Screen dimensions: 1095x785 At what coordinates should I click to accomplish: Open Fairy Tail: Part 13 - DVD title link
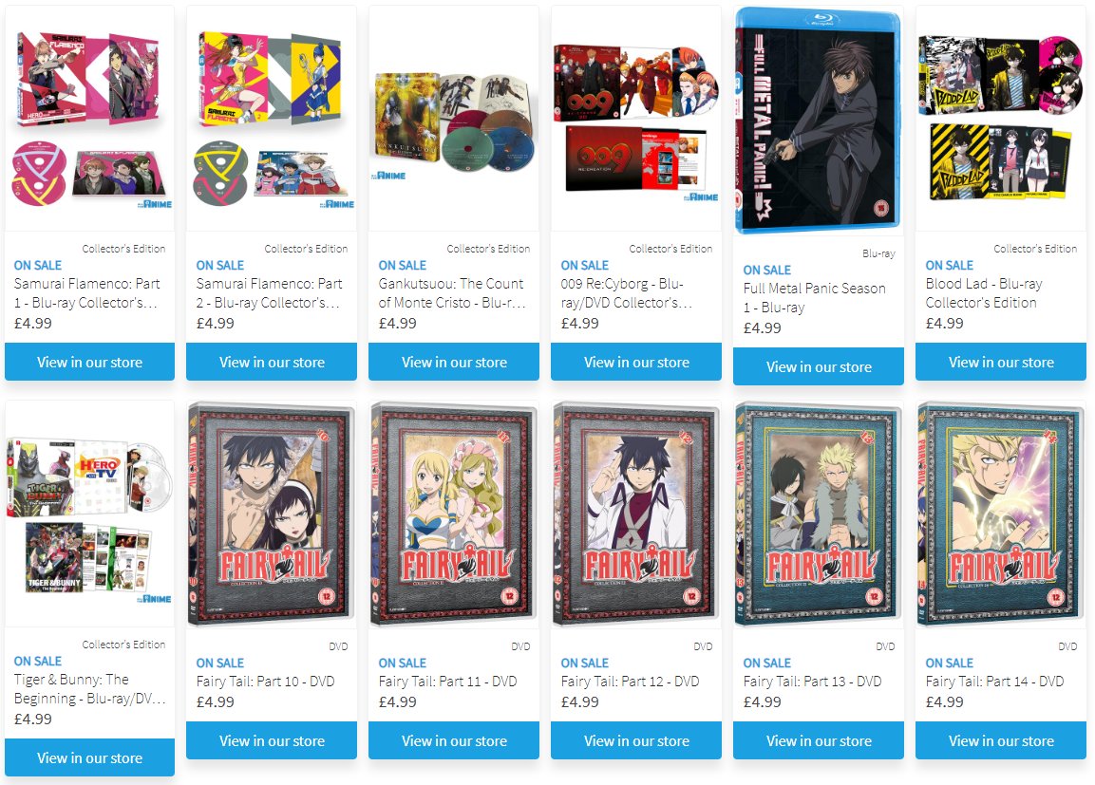[x=812, y=681]
